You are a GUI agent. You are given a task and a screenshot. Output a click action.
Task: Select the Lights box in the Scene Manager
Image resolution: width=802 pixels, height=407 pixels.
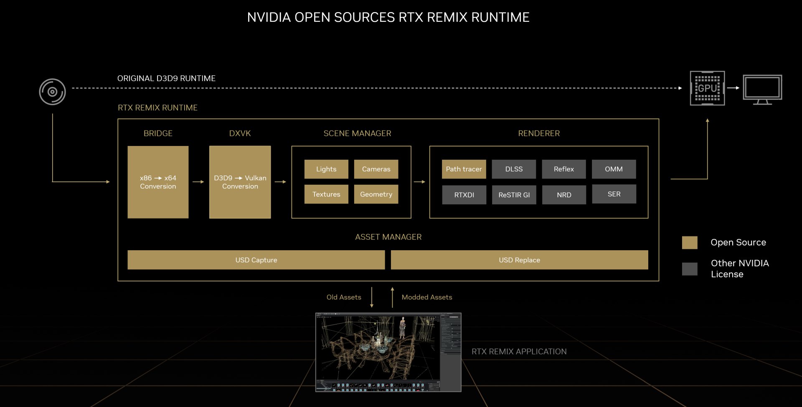pyautogui.click(x=326, y=169)
